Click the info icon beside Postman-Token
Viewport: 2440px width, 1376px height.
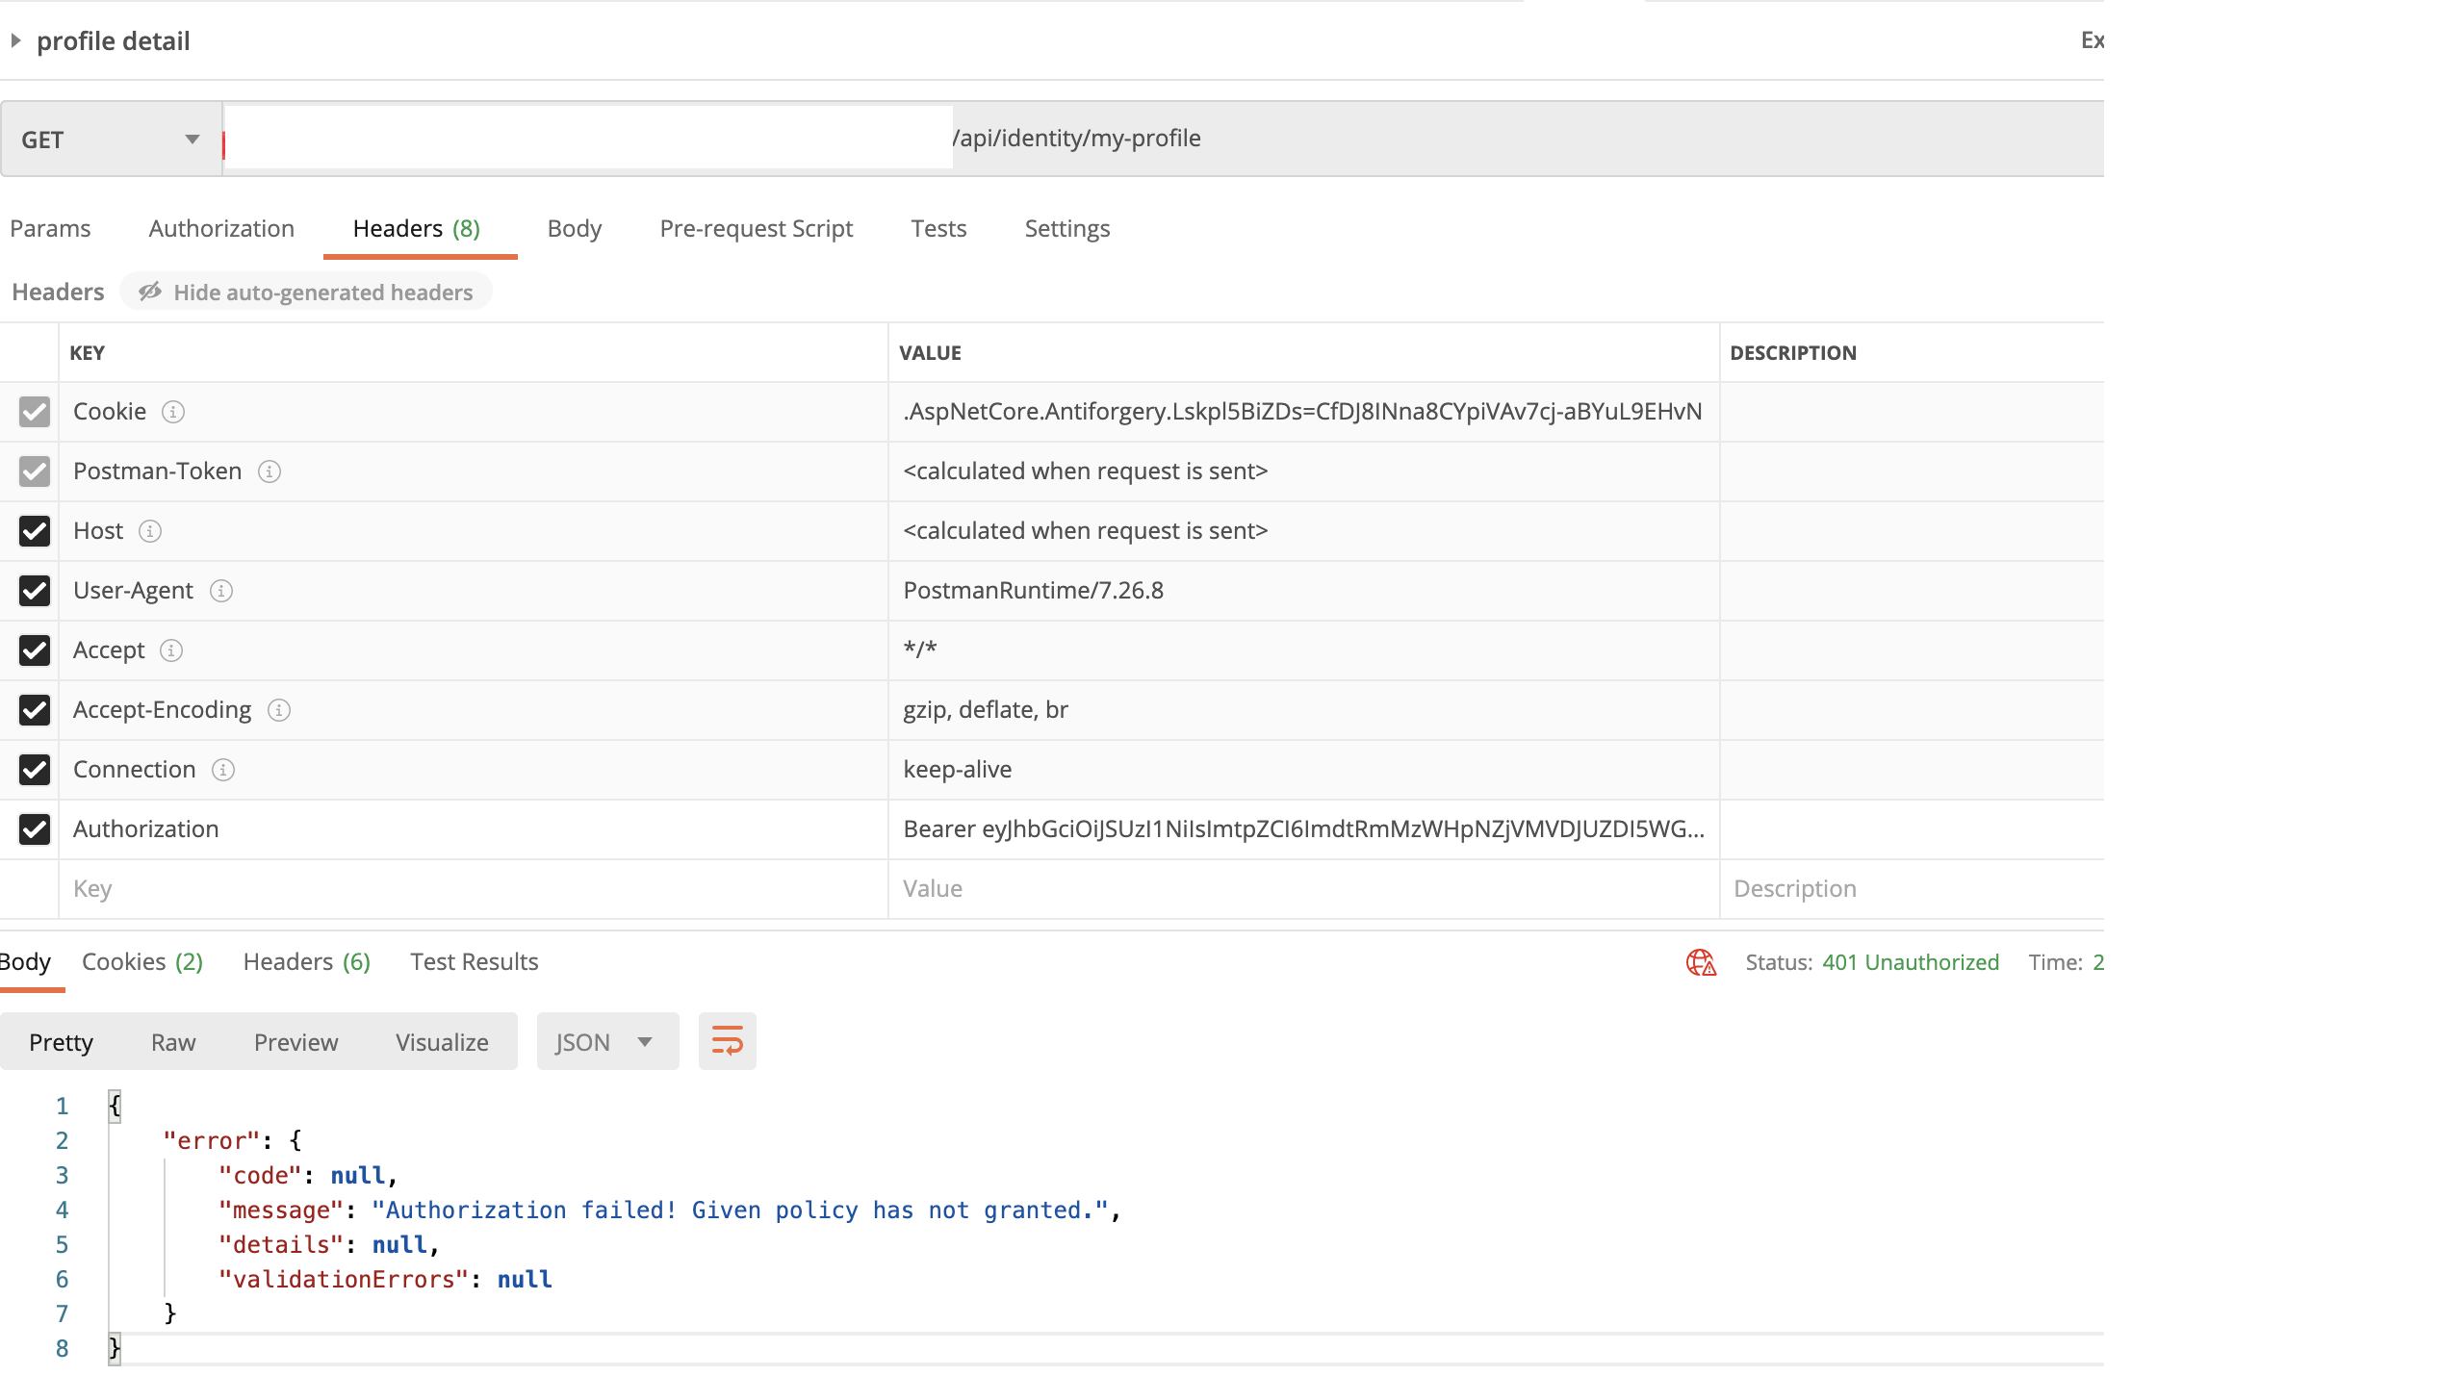(x=270, y=471)
